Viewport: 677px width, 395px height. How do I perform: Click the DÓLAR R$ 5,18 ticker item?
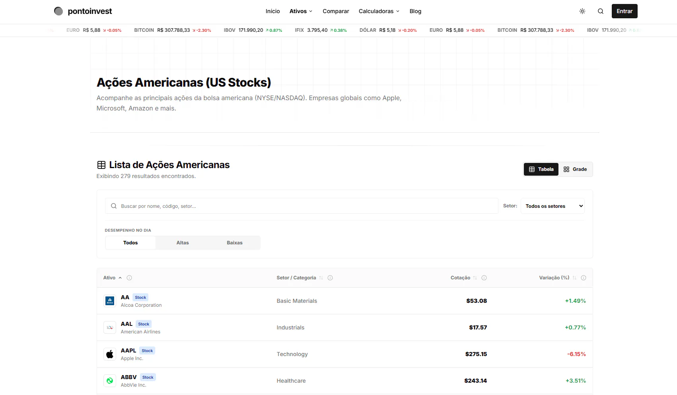click(x=388, y=30)
